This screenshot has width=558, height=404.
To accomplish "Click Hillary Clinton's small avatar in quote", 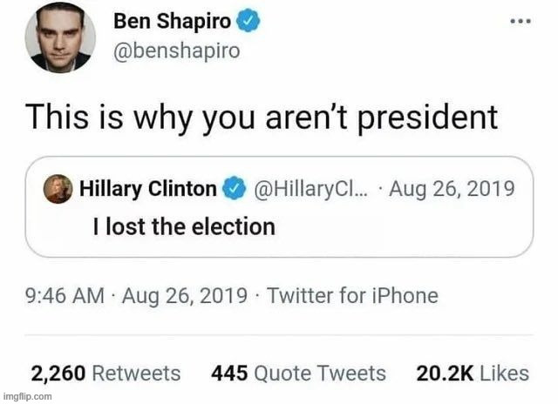I will coord(60,188).
